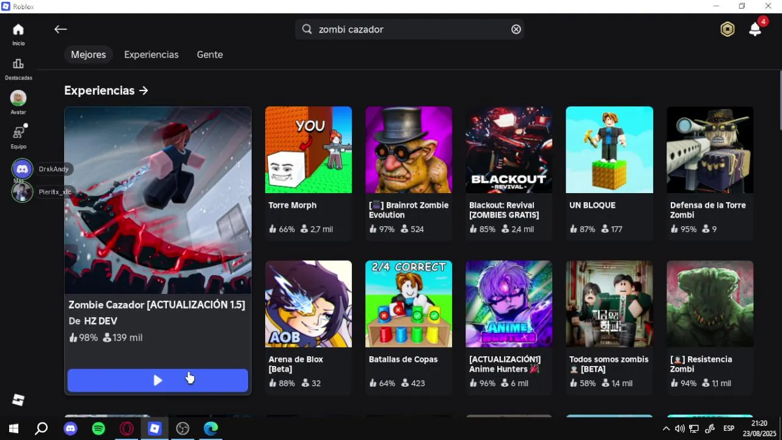Screen dimensions: 782x440
Task: Click the UN BLOQUE title text
Action: coord(592,205)
